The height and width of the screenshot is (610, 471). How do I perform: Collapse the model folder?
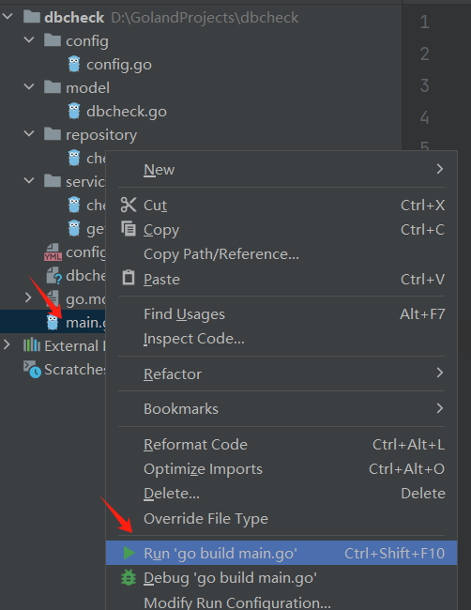(x=29, y=86)
